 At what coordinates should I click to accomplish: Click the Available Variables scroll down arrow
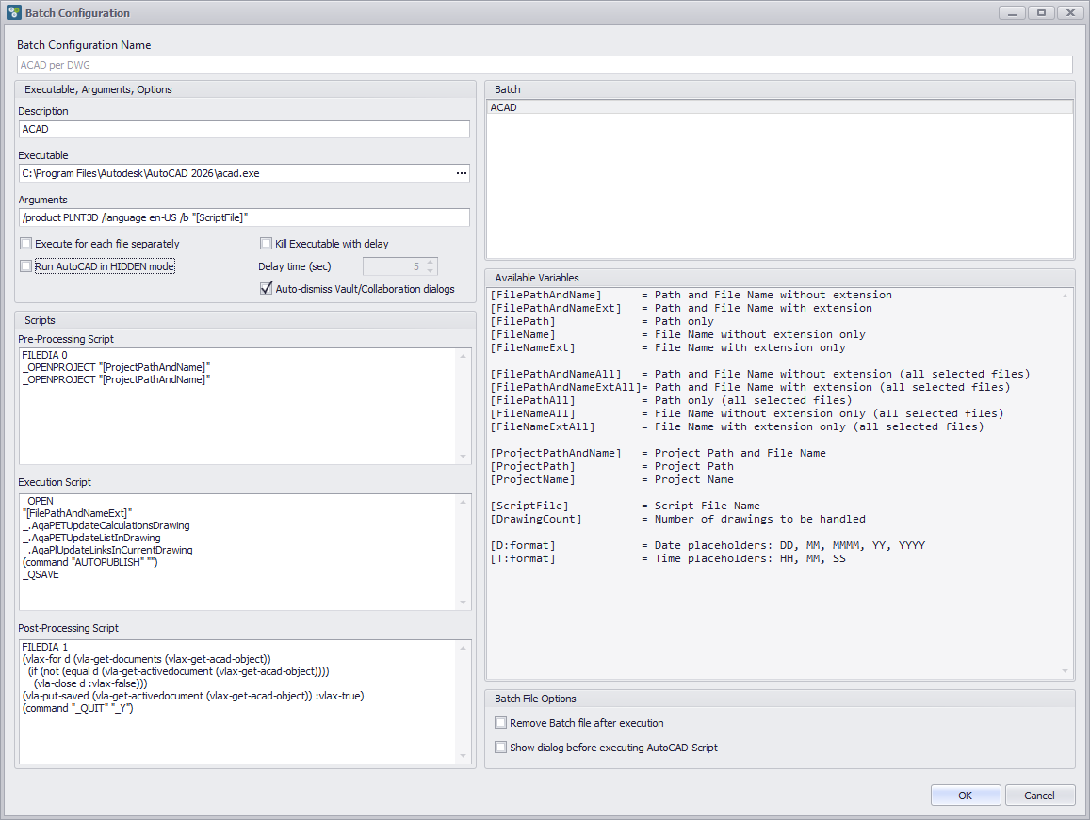[x=1065, y=670]
